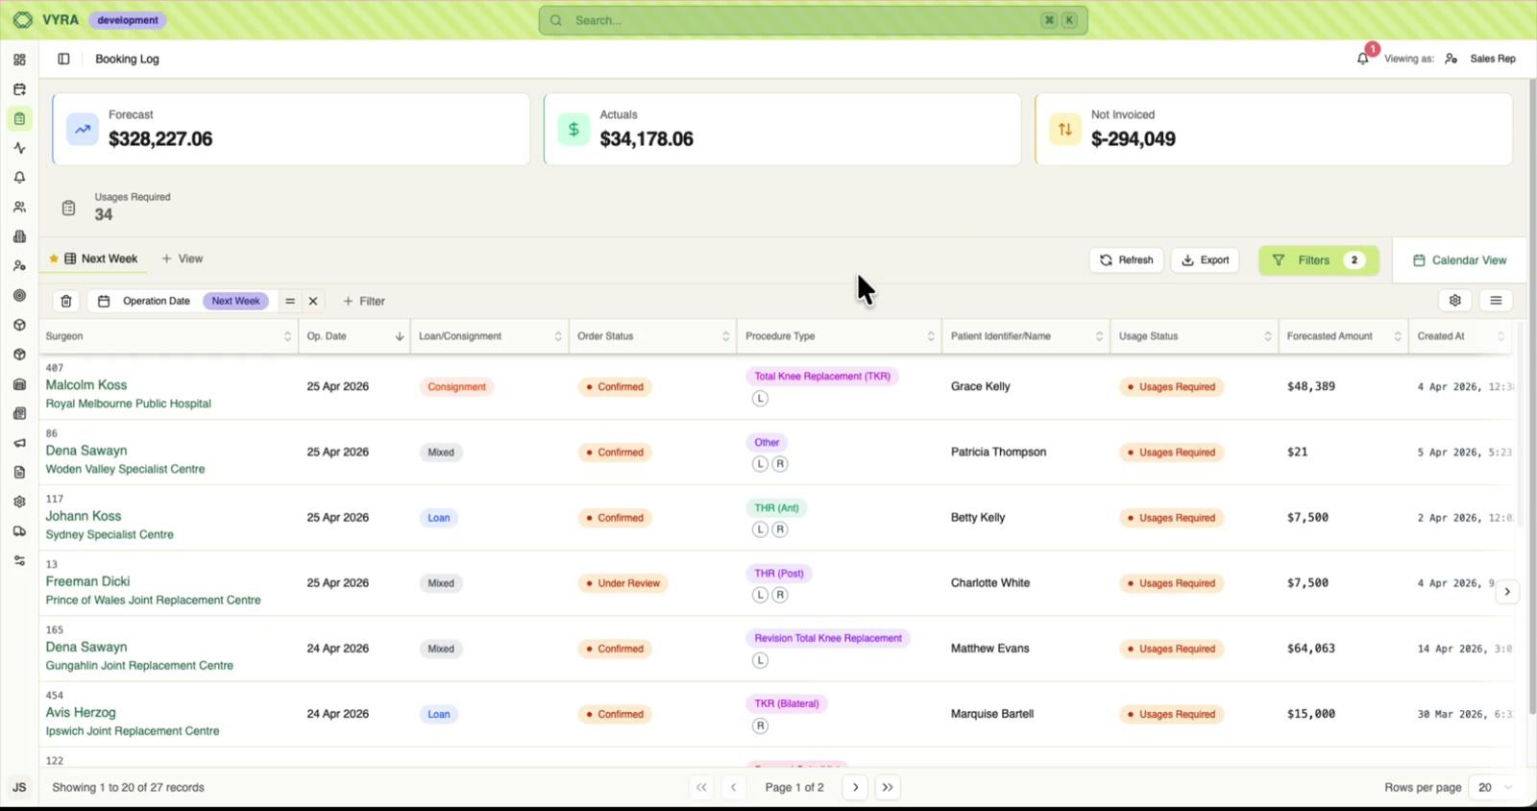Click the Export button

tap(1205, 260)
